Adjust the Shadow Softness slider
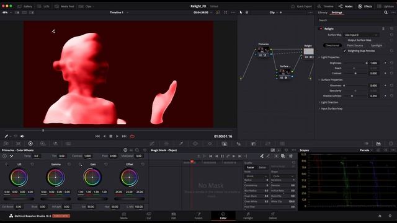This screenshot has width=397, height=223. pos(355,96)
